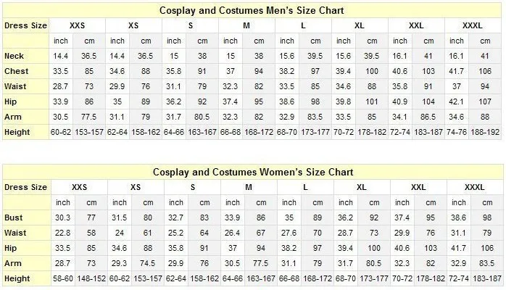Click men's M size header
Screen dimensions: 506x290
246,25
